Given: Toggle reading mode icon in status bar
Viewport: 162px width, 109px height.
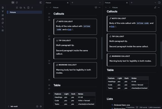Looking at the screenshot, I should point(137,107).
